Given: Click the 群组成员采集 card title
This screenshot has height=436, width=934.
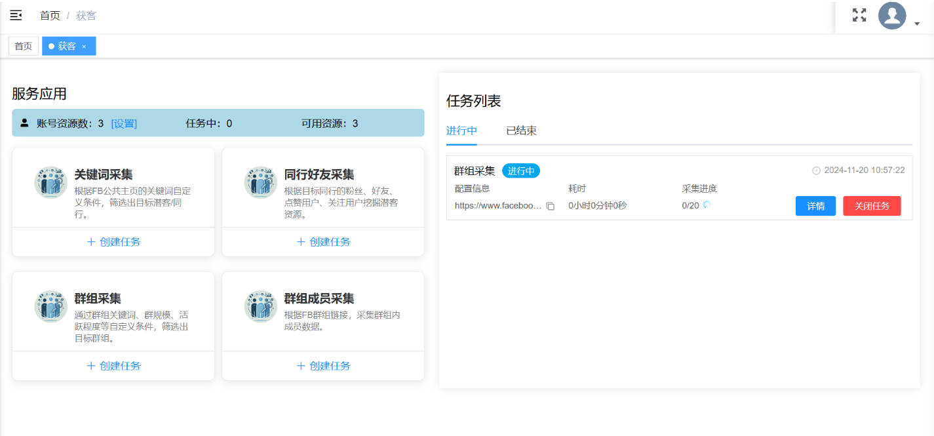Looking at the screenshot, I should tap(319, 298).
